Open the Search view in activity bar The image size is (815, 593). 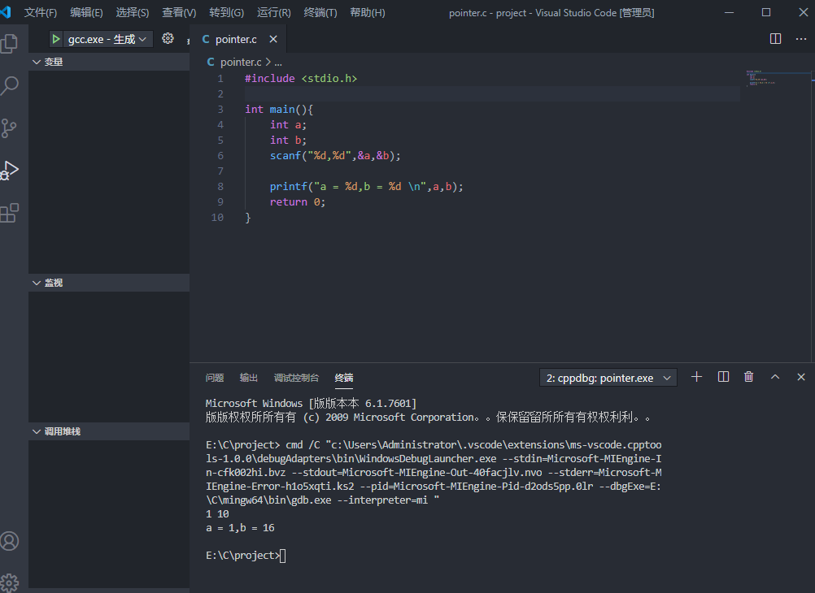coord(10,85)
